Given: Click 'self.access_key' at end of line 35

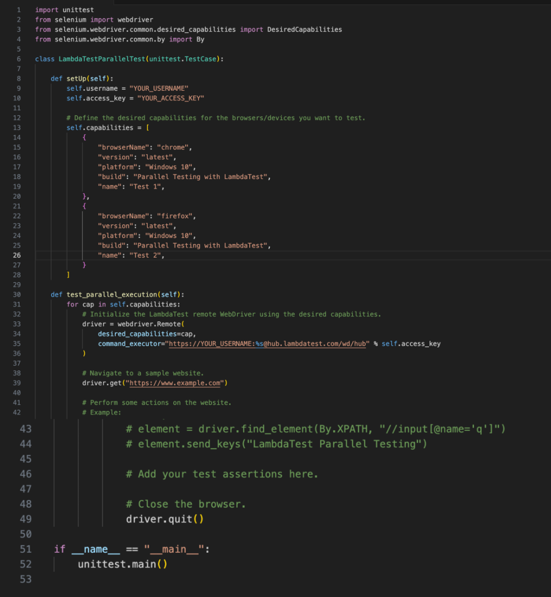Looking at the screenshot, I should click(x=411, y=344).
